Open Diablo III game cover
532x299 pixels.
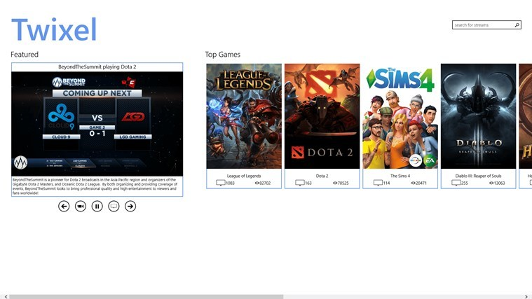tap(479, 116)
